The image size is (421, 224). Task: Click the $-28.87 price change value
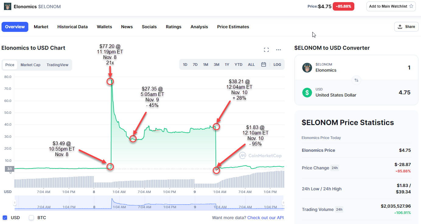(x=402, y=165)
